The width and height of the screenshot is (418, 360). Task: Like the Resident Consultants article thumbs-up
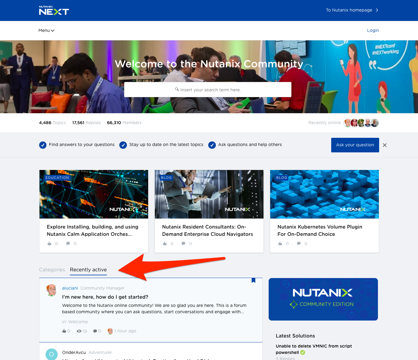(165, 243)
